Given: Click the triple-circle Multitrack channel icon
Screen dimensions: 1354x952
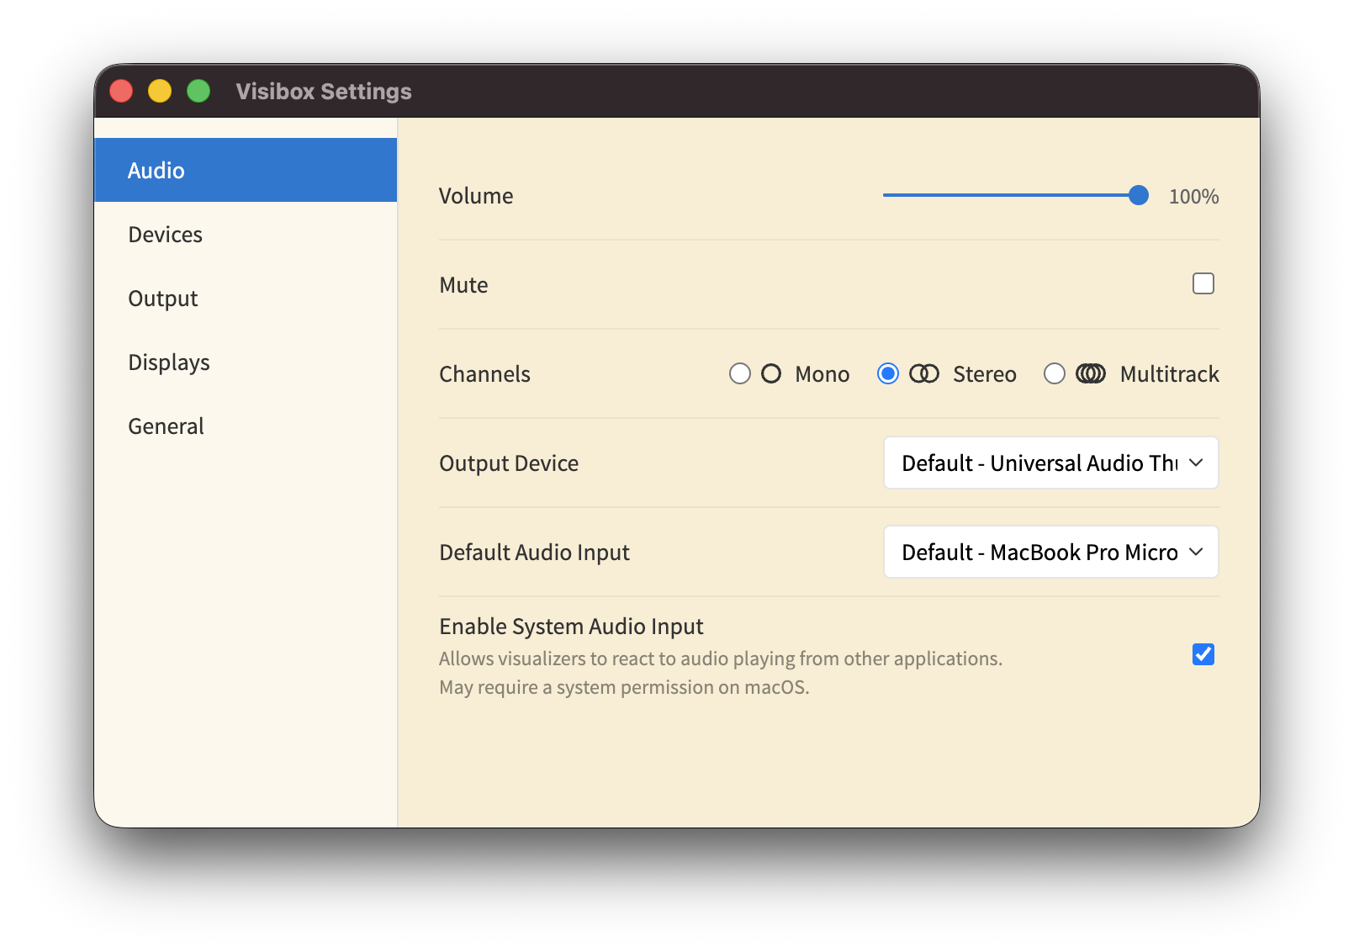Looking at the screenshot, I should 1091,373.
